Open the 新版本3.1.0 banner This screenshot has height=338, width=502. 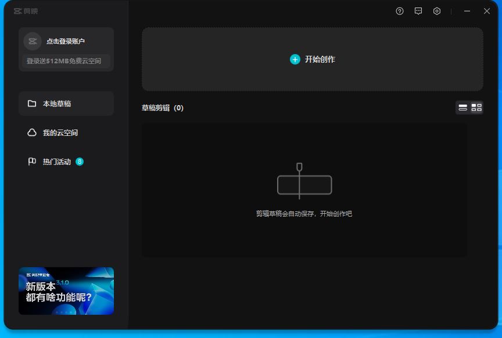66,290
